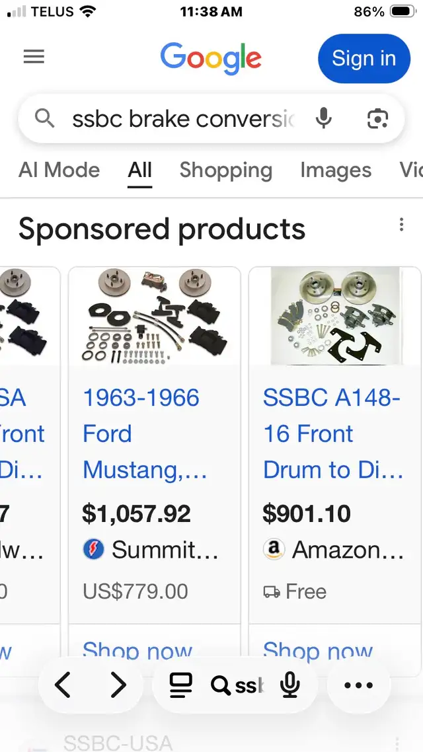The width and height of the screenshot is (423, 752).
Task: Open the hamburger main menu
Action: click(34, 57)
